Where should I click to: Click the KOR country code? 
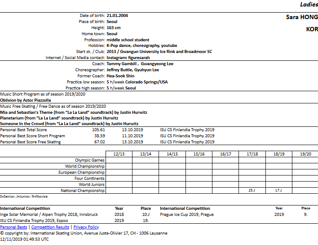(x=311, y=30)
